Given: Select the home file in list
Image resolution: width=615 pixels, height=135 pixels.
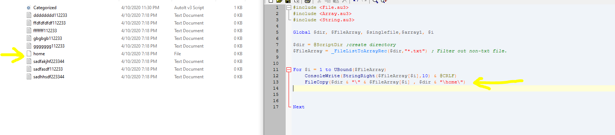Looking at the screenshot, I should click(x=39, y=54).
